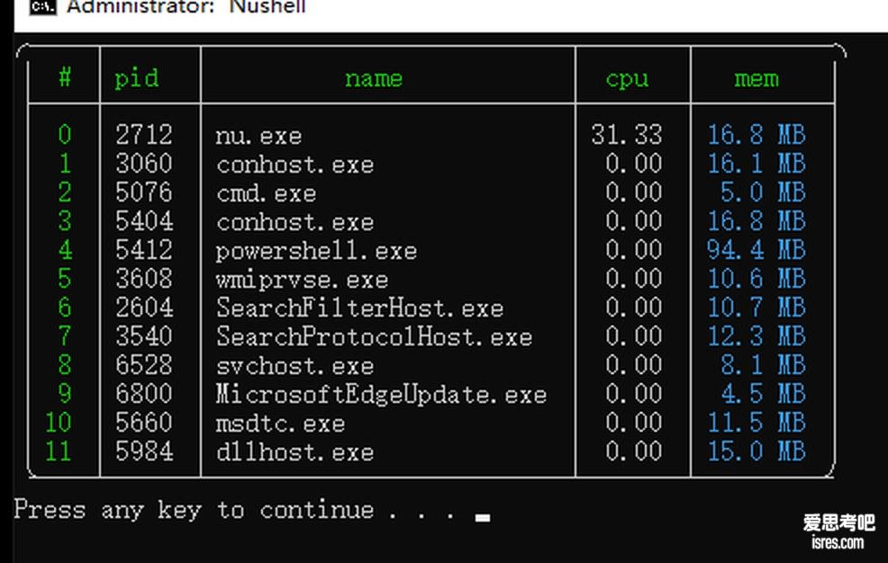The width and height of the screenshot is (888, 563).
Task: Click the 'Press any key to continue' prompt
Action: [x=235, y=511]
